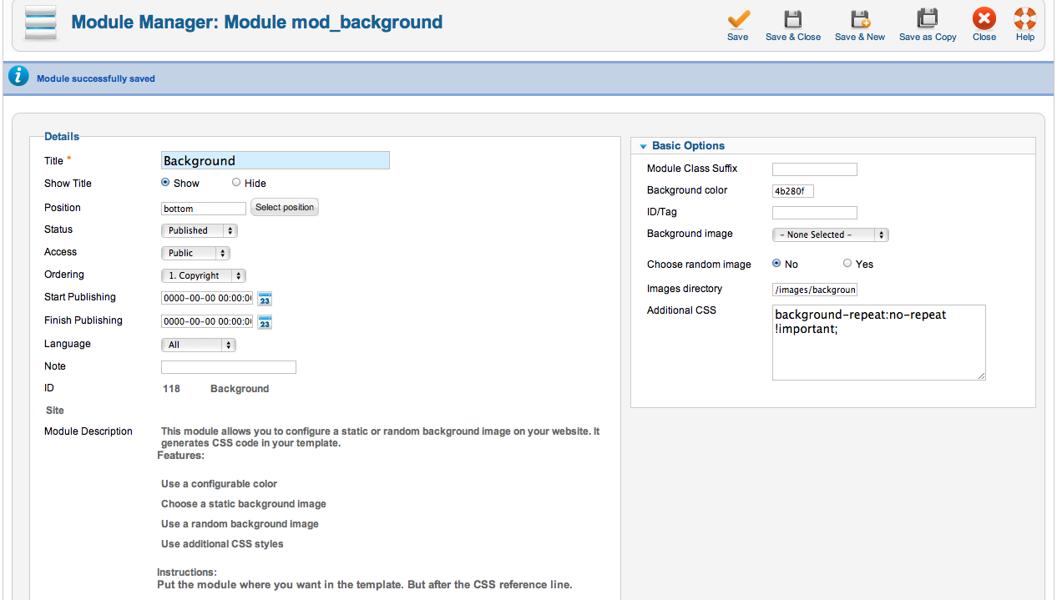Click the Position field containing bottom
Image resolution: width=1057 pixels, height=600 pixels.
coord(204,209)
